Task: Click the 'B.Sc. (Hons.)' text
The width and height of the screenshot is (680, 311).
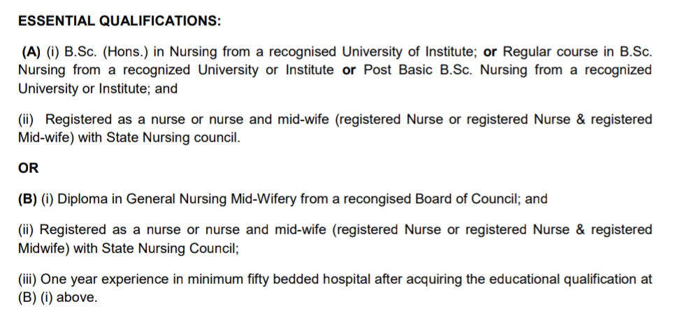Action: tap(106, 52)
